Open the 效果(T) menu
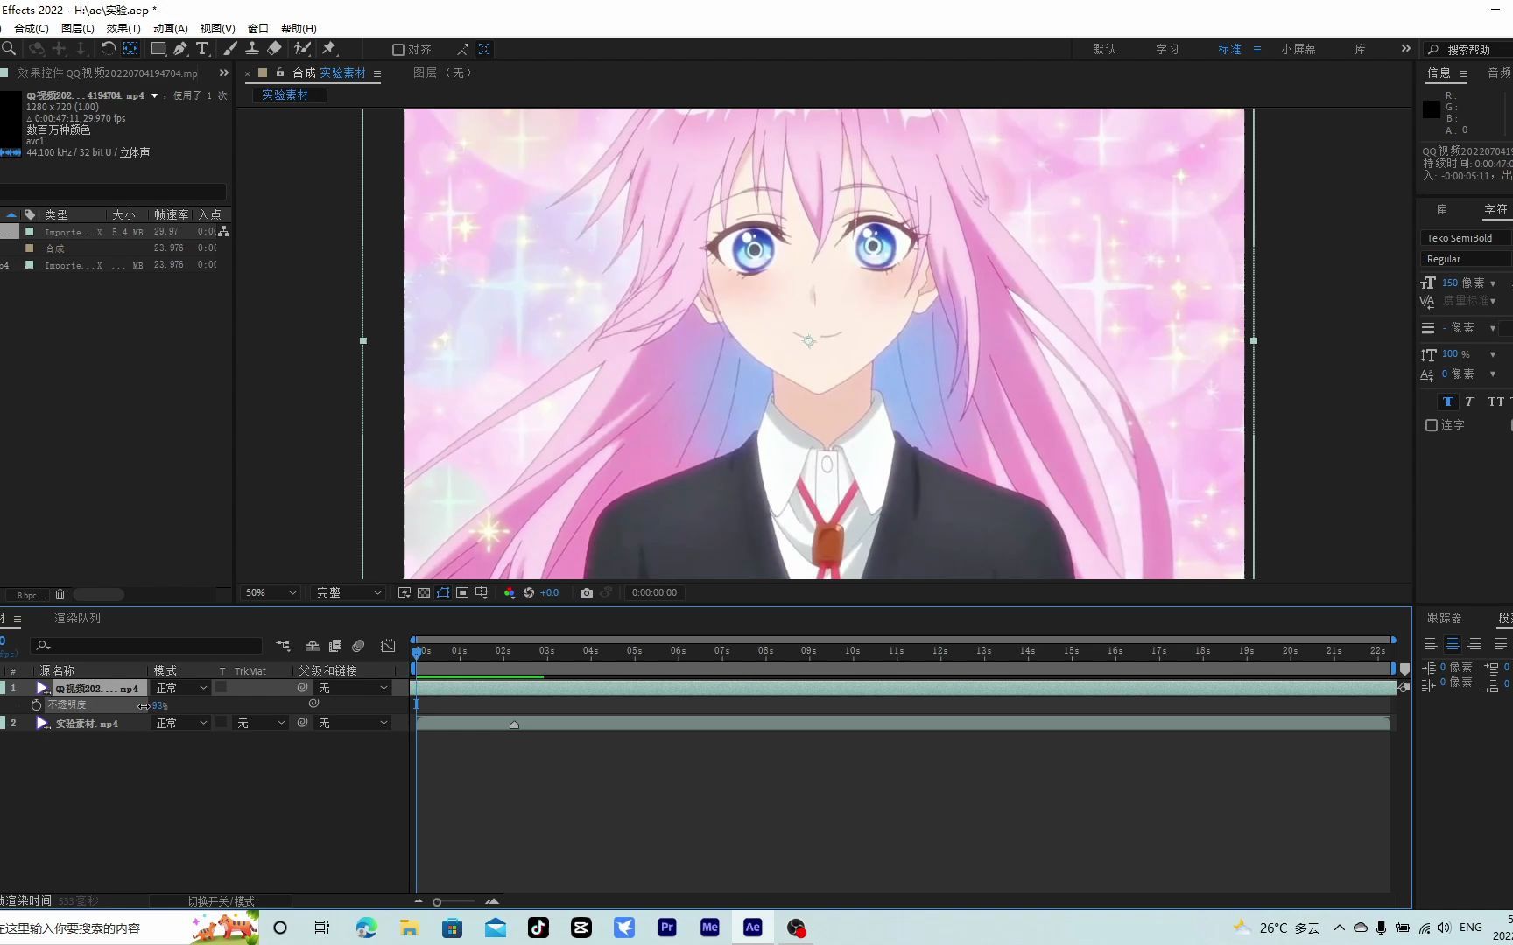This screenshot has height=945, width=1513. pyautogui.click(x=123, y=29)
